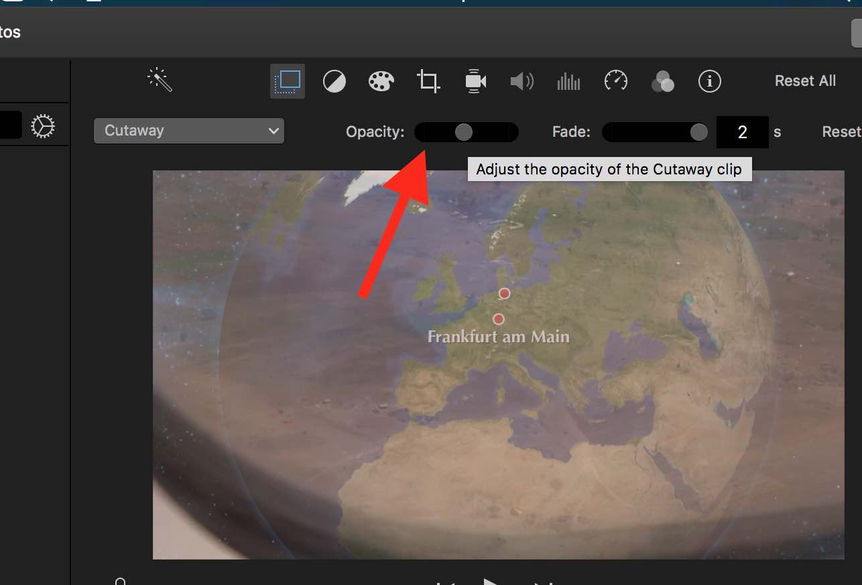The height and width of the screenshot is (585, 862).
Task: Open the noise reduction and equalizer icon
Action: pyautogui.click(x=568, y=82)
